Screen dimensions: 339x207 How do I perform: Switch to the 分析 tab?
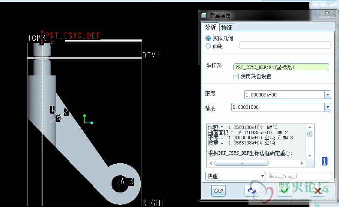click(210, 27)
